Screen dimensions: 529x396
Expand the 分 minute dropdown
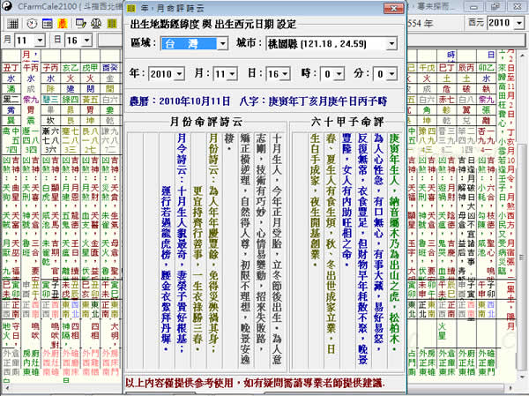click(x=391, y=74)
